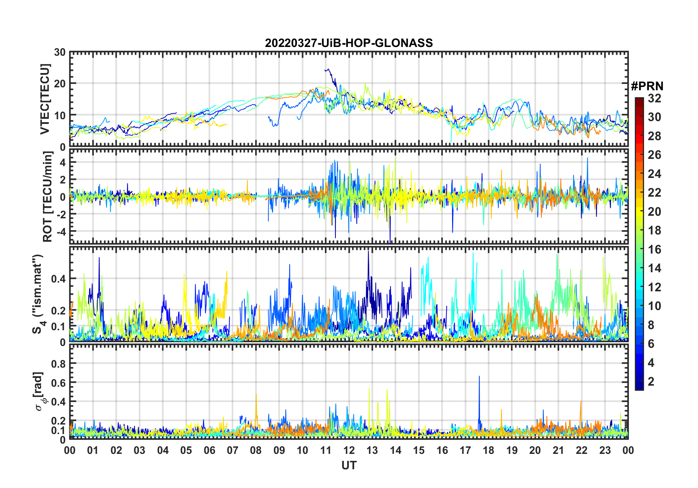Click sigma-phi axis tick label 0.8
The width and height of the screenshot is (698, 488).
point(58,364)
